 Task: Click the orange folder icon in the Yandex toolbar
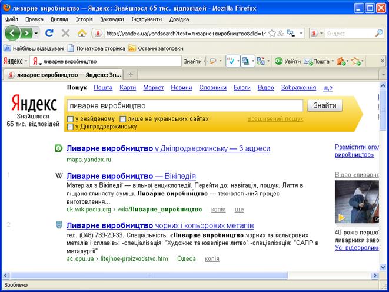(341, 61)
